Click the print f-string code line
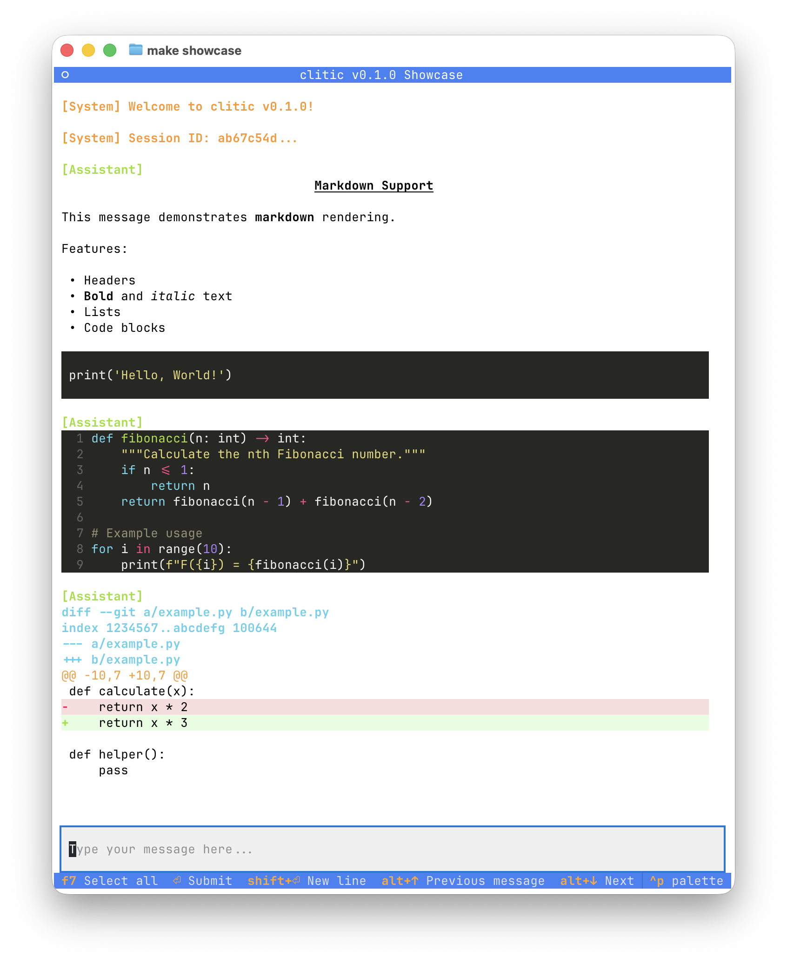Image resolution: width=787 pixels, height=963 pixels. 243,565
